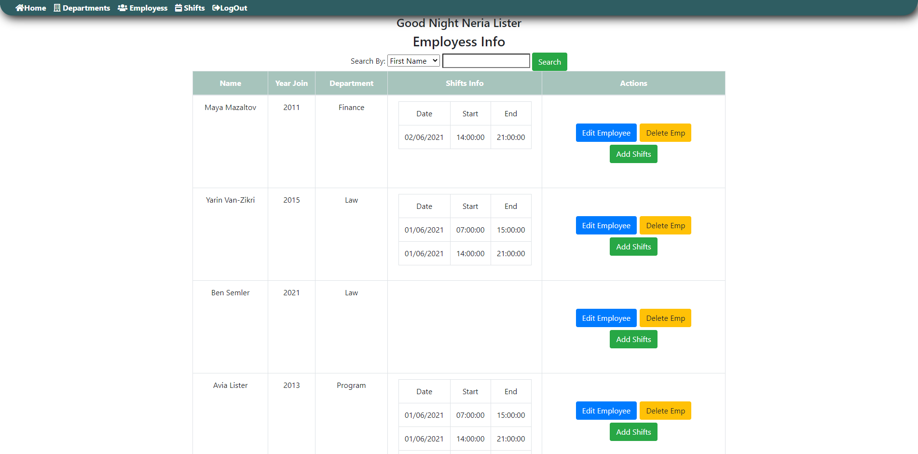Open the Employess menu link
The width and height of the screenshot is (918, 454).
[x=143, y=8]
